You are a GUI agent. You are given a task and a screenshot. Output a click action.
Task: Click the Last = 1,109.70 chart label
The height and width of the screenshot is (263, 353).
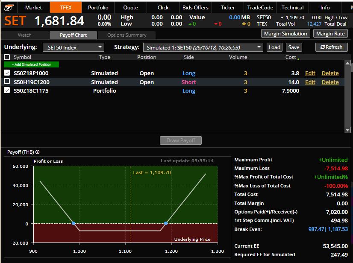point(152,172)
